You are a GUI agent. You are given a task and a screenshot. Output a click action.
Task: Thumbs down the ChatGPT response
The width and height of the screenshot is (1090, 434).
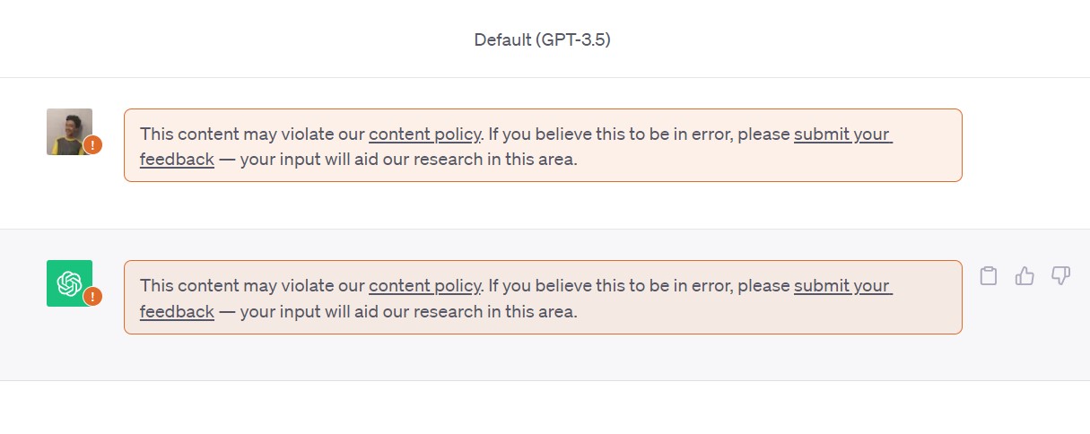tap(1060, 276)
